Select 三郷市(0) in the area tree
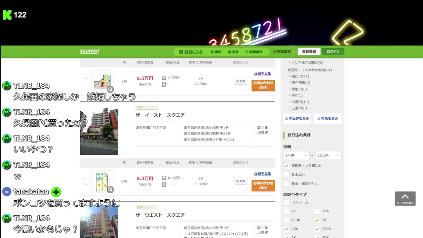The height and width of the screenshot is (238, 423). coord(299,108)
